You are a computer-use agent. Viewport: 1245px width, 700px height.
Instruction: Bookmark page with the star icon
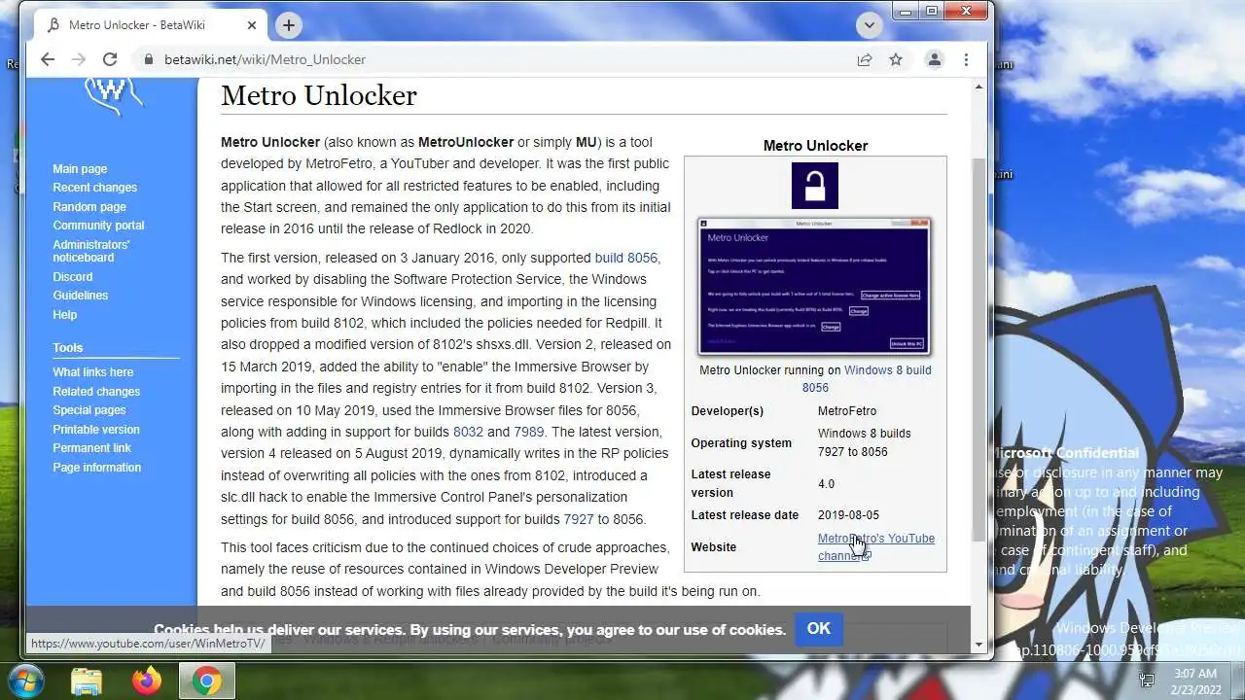pos(896,59)
